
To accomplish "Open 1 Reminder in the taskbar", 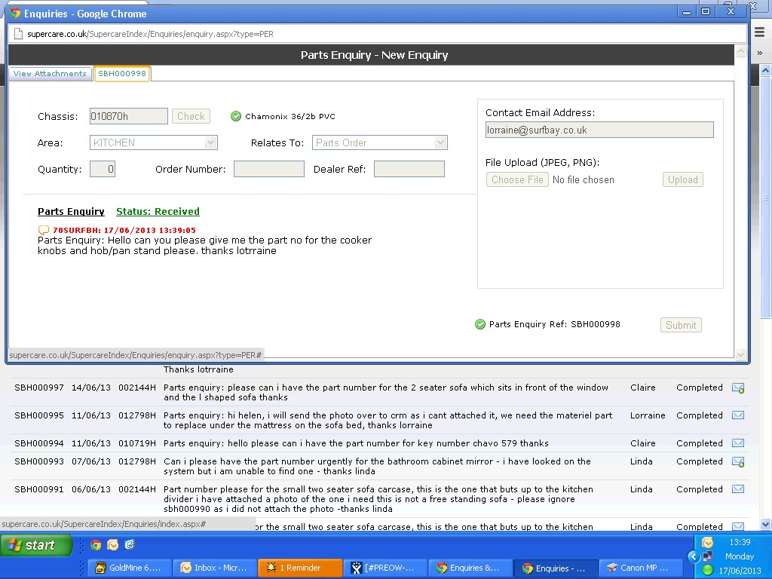I will 299,568.
